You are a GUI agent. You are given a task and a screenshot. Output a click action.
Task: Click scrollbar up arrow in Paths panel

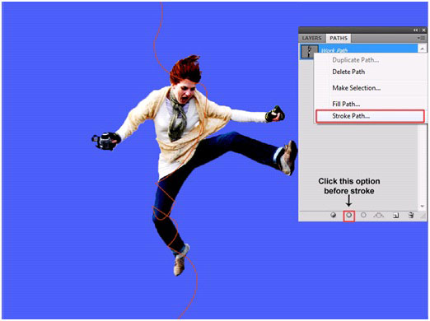pos(423,49)
